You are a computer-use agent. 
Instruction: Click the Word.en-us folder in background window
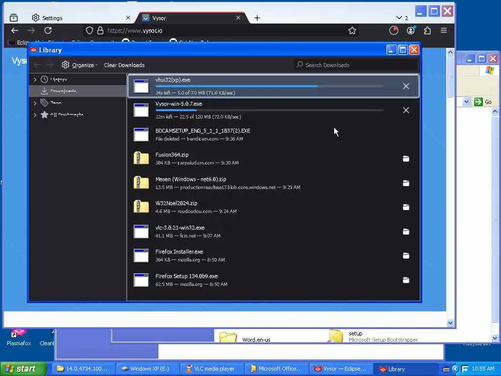point(245,338)
